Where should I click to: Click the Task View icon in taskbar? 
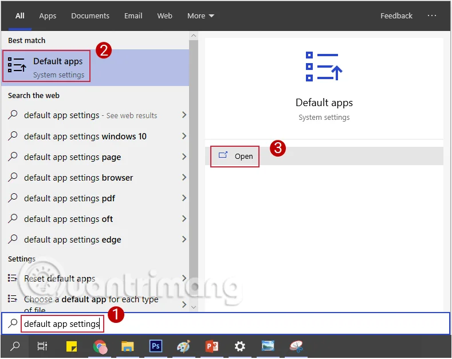pyautogui.click(x=42, y=346)
